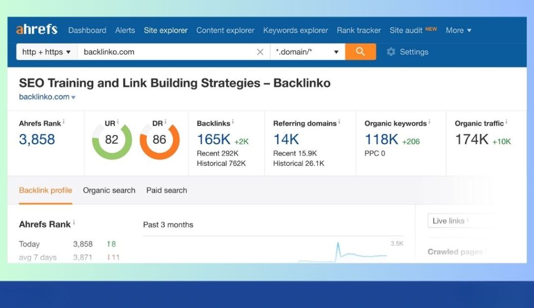The image size is (534, 308).
Task: Click info icon next to Ahrefs Rank header
Action: click(64, 122)
